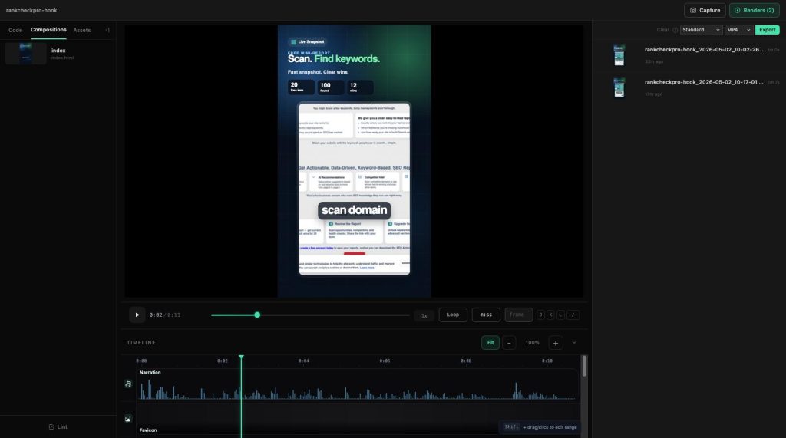Collapse the left sidebar panel

tap(107, 30)
